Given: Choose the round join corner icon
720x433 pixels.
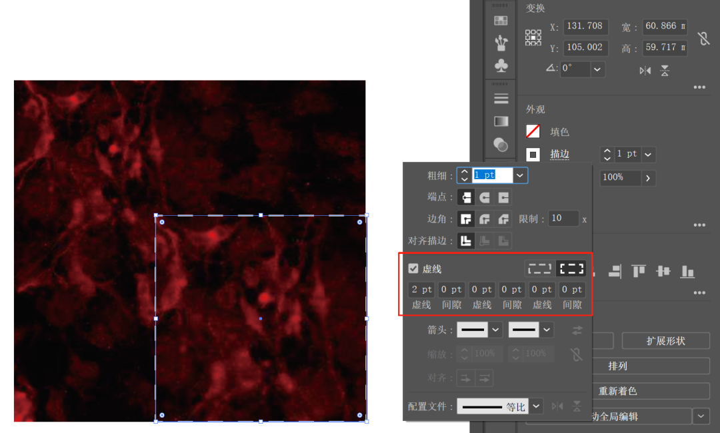Looking at the screenshot, I should pyautogui.click(x=485, y=219).
